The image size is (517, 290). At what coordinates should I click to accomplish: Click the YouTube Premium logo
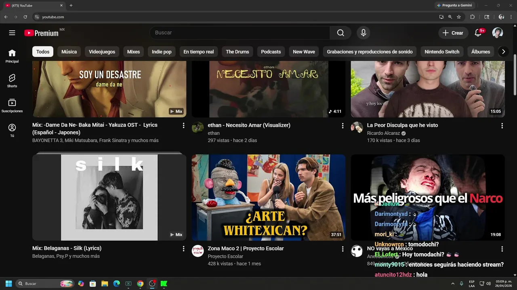(x=41, y=33)
